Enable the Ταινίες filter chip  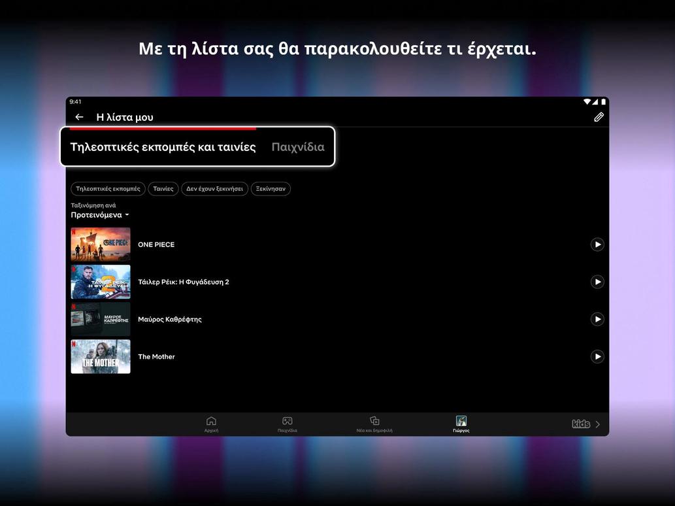163,188
